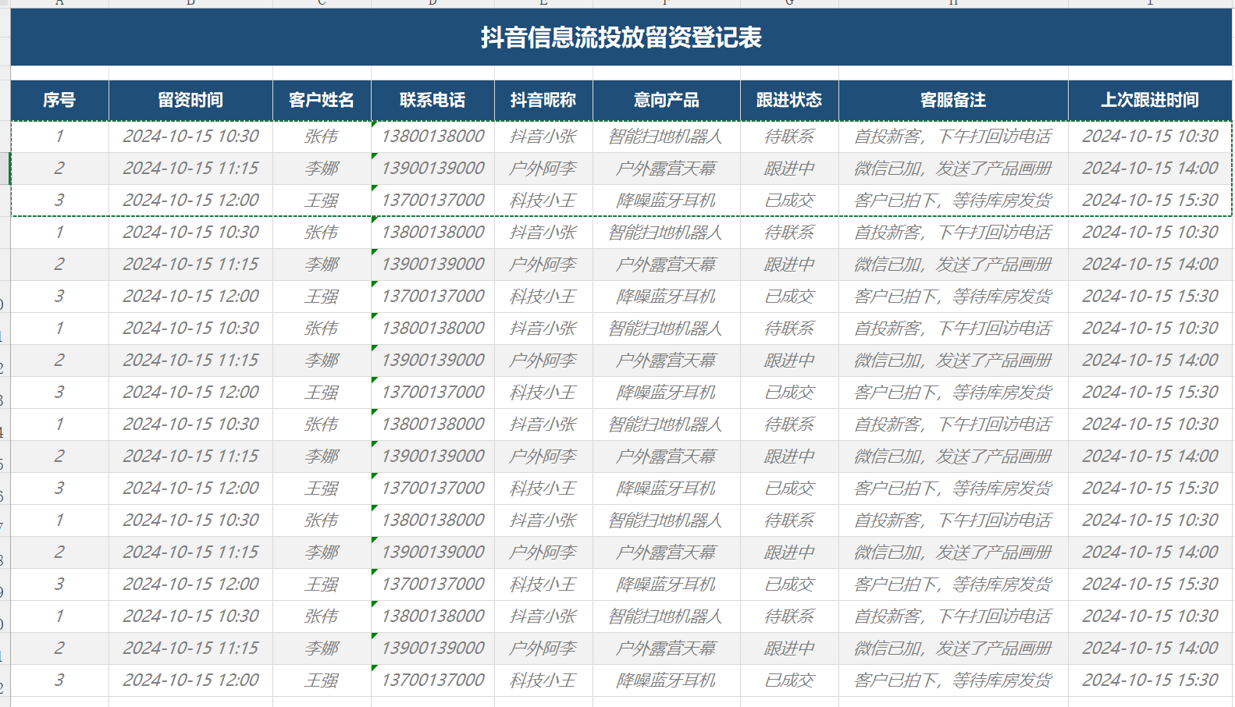Click note 首投新客 inside dashed selection
The height and width of the screenshot is (707, 1235).
click(953, 137)
